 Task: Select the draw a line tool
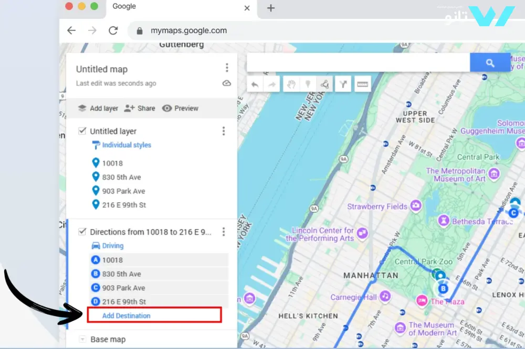[x=325, y=84]
